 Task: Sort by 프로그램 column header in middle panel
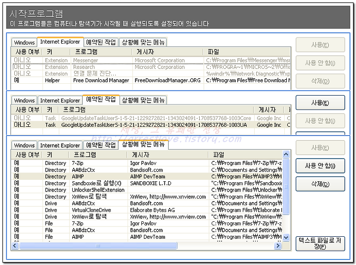point(156,110)
